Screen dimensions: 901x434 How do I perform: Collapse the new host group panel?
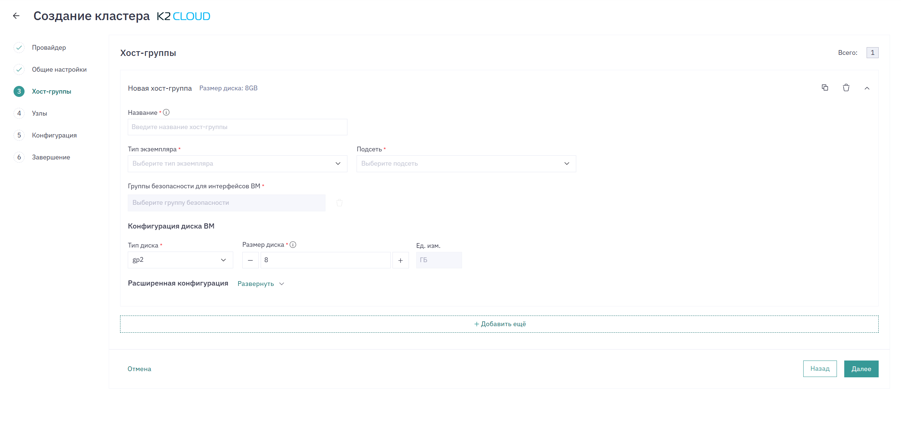point(867,88)
